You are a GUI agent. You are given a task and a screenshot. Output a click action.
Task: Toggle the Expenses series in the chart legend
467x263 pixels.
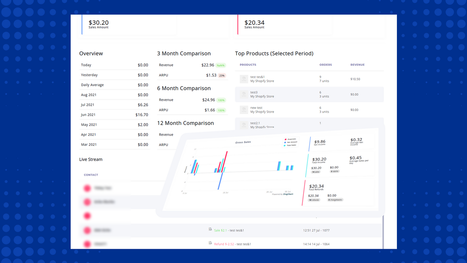[290, 139]
